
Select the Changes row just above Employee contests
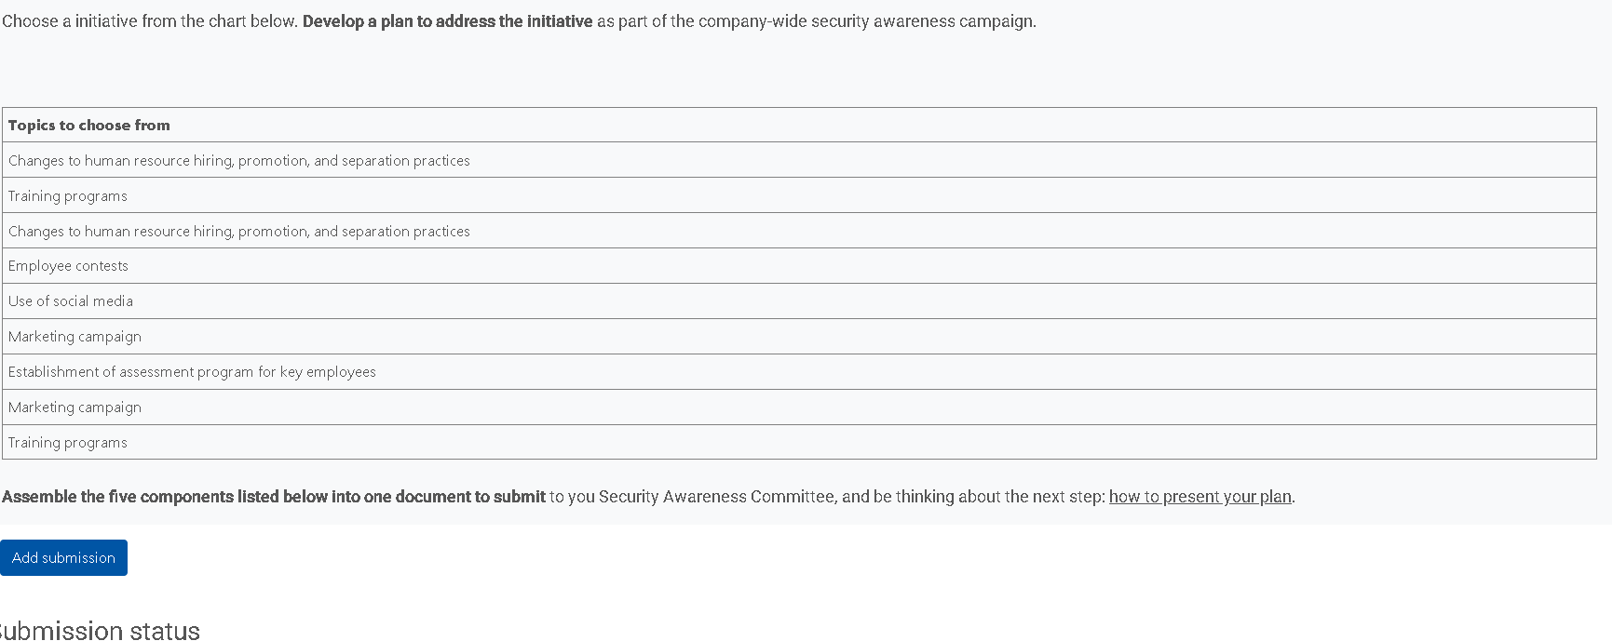coord(799,231)
